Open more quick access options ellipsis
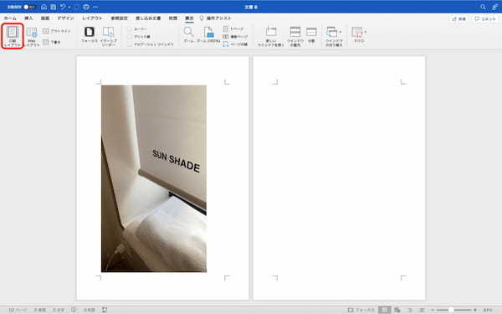The width and height of the screenshot is (502, 314). pos(95,7)
